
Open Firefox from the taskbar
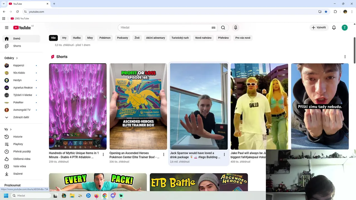coord(97,196)
